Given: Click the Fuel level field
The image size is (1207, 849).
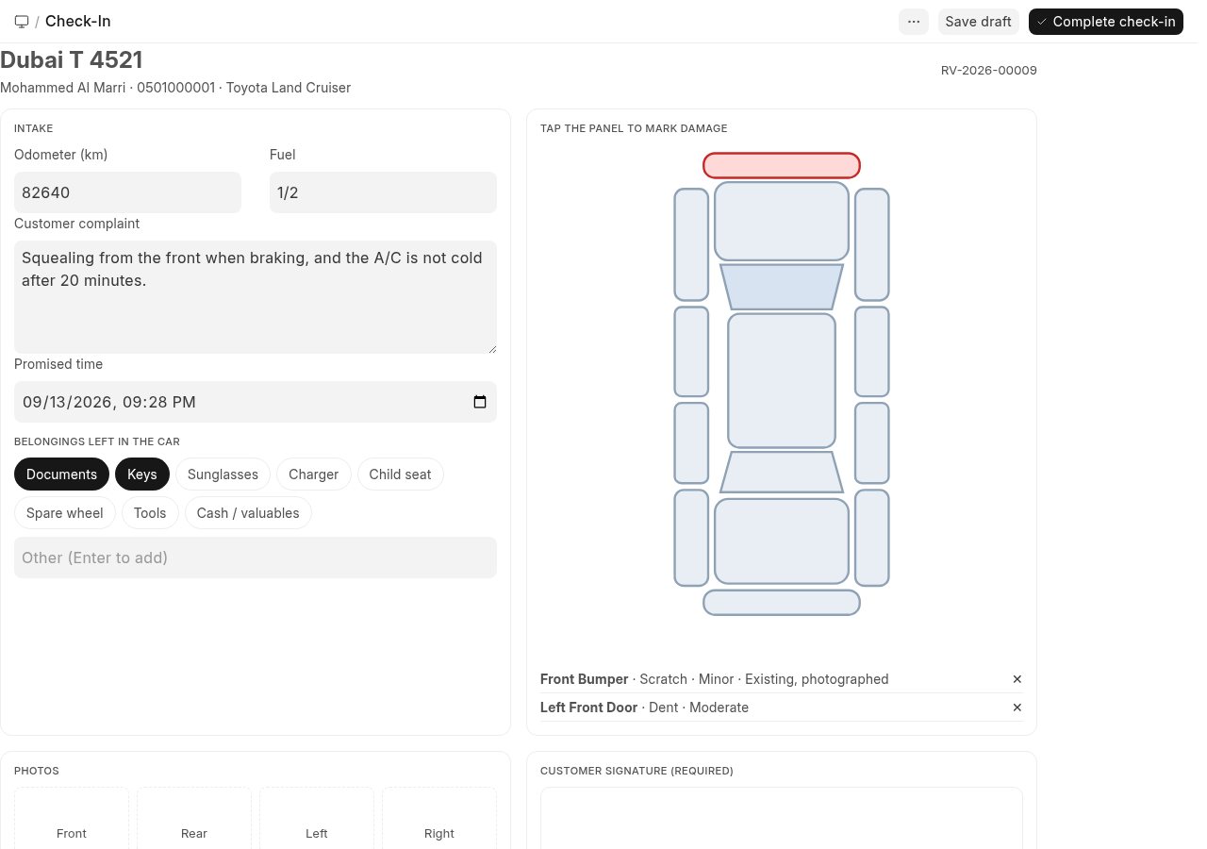Looking at the screenshot, I should 383,192.
